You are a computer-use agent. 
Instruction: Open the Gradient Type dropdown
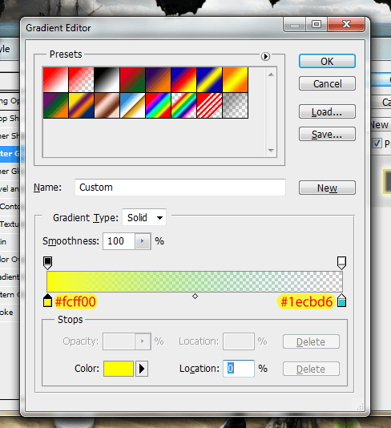tap(144, 217)
